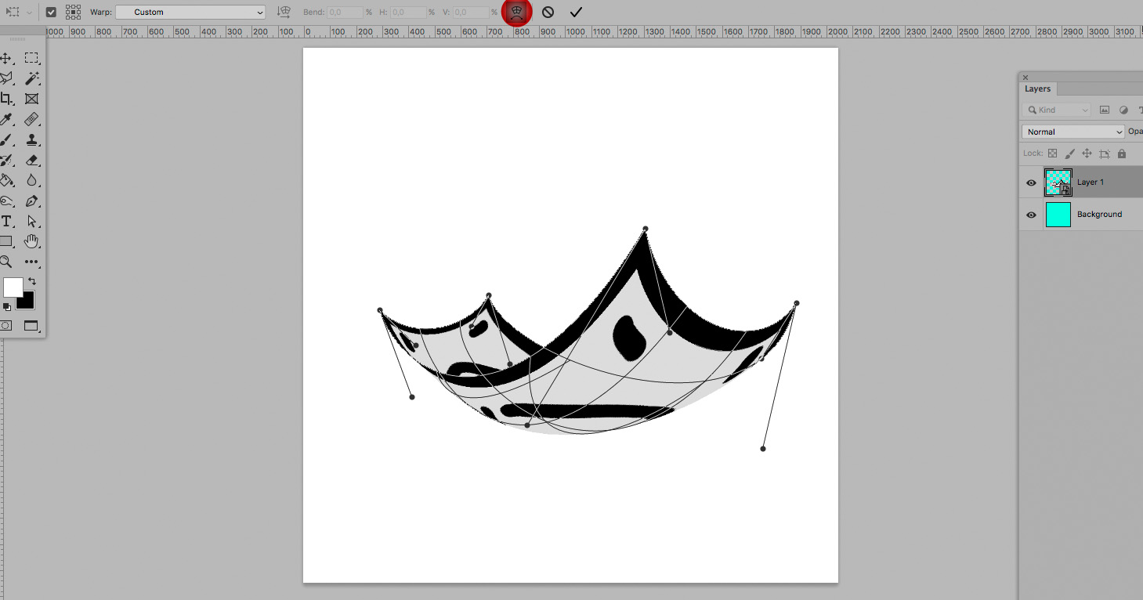
Task: Filter for adjustment layers
Action: coord(1123,110)
